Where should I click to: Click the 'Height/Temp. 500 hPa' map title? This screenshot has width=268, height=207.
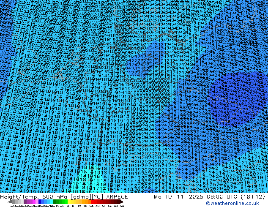34,197
